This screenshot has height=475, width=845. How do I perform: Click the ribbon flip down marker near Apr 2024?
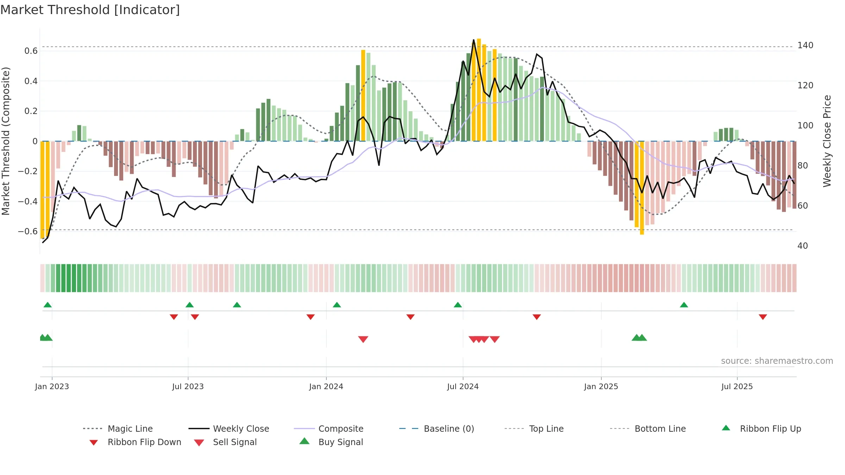click(411, 317)
